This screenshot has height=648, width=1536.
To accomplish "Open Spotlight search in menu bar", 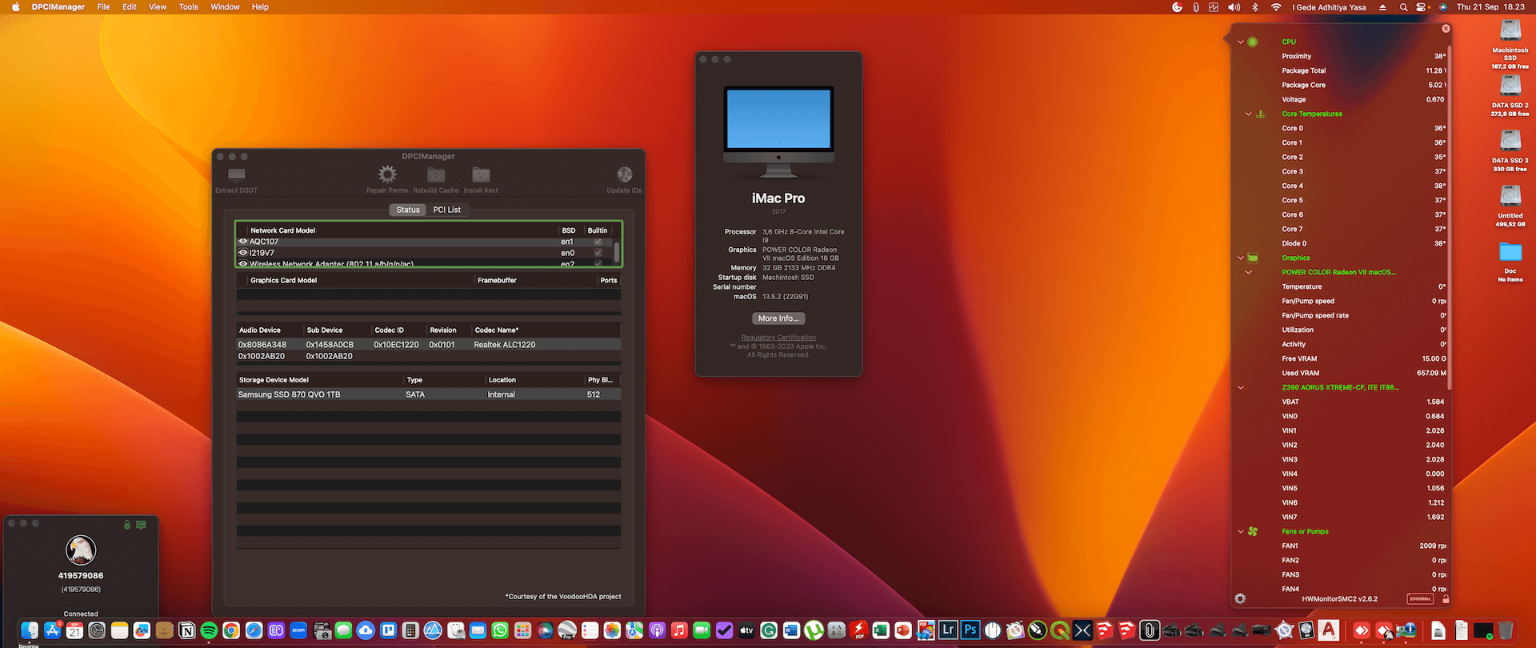I will pyautogui.click(x=1403, y=7).
